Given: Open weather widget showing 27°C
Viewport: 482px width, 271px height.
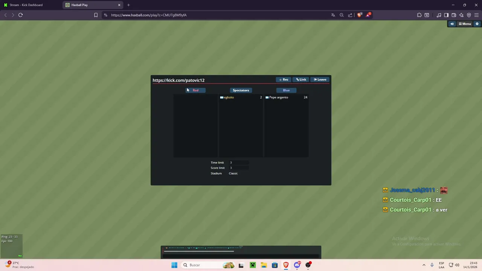Looking at the screenshot, I should click(19, 265).
